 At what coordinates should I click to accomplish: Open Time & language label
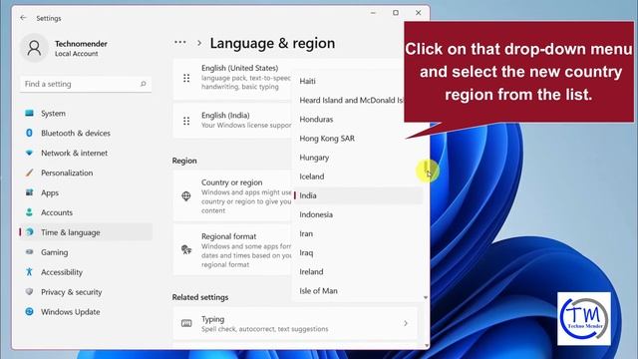(x=71, y=232)
